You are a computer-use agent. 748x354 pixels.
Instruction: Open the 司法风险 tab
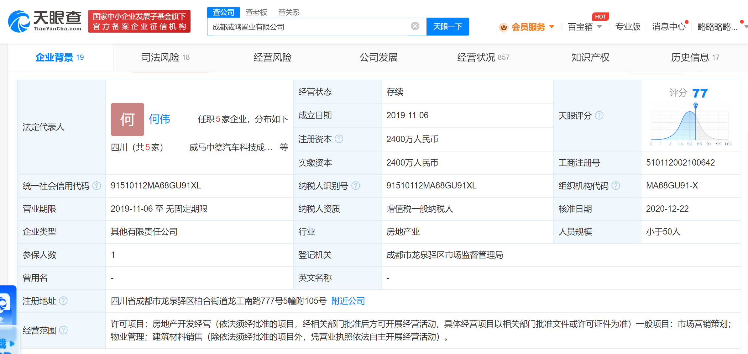[165, 57]
